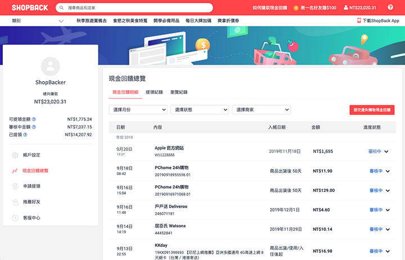Open 獎拿折價券 nav item
The width and height of the screenshot is (405, 260).
click(x=228, y=21)
